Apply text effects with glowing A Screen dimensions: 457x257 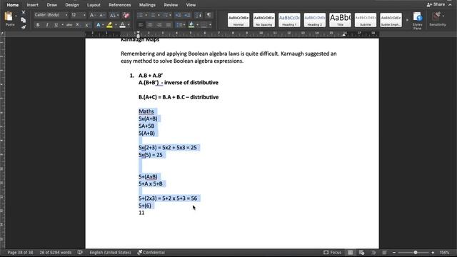99,25
